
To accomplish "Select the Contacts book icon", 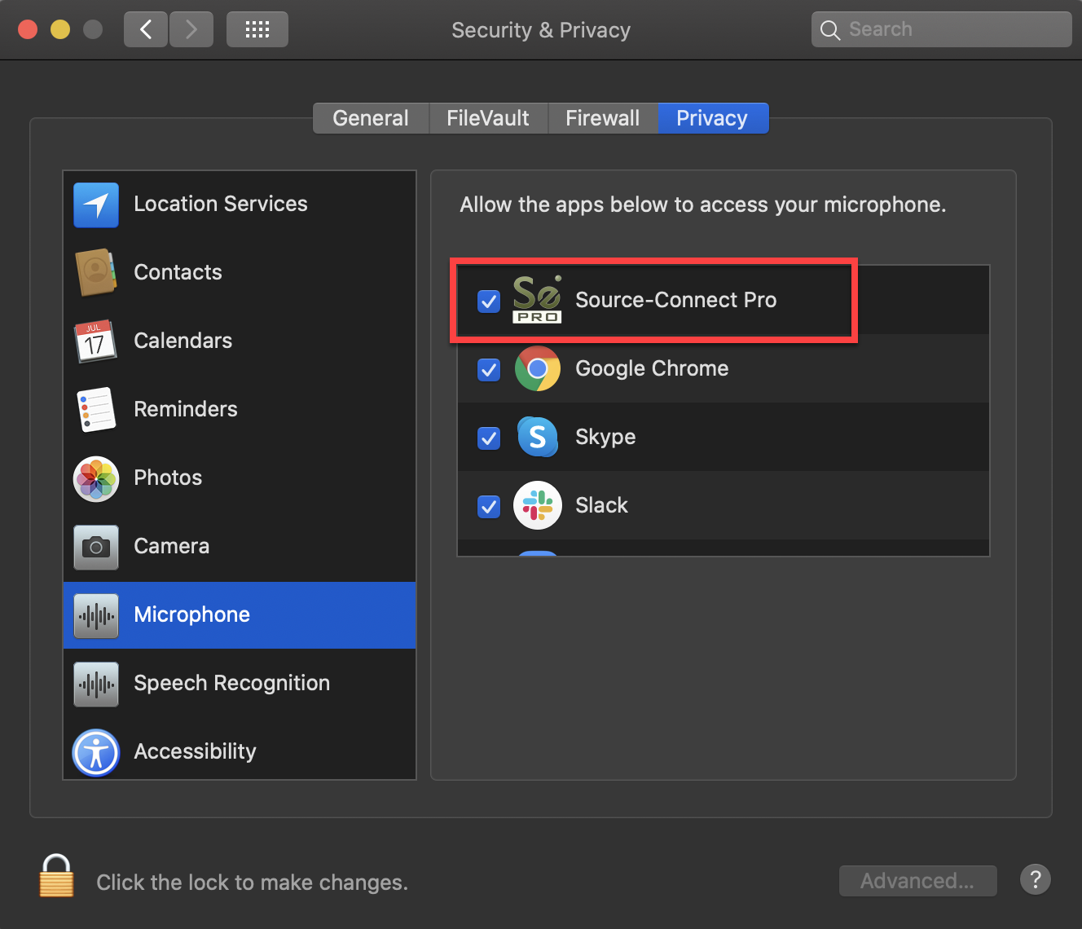I will (x=96, y=272).
